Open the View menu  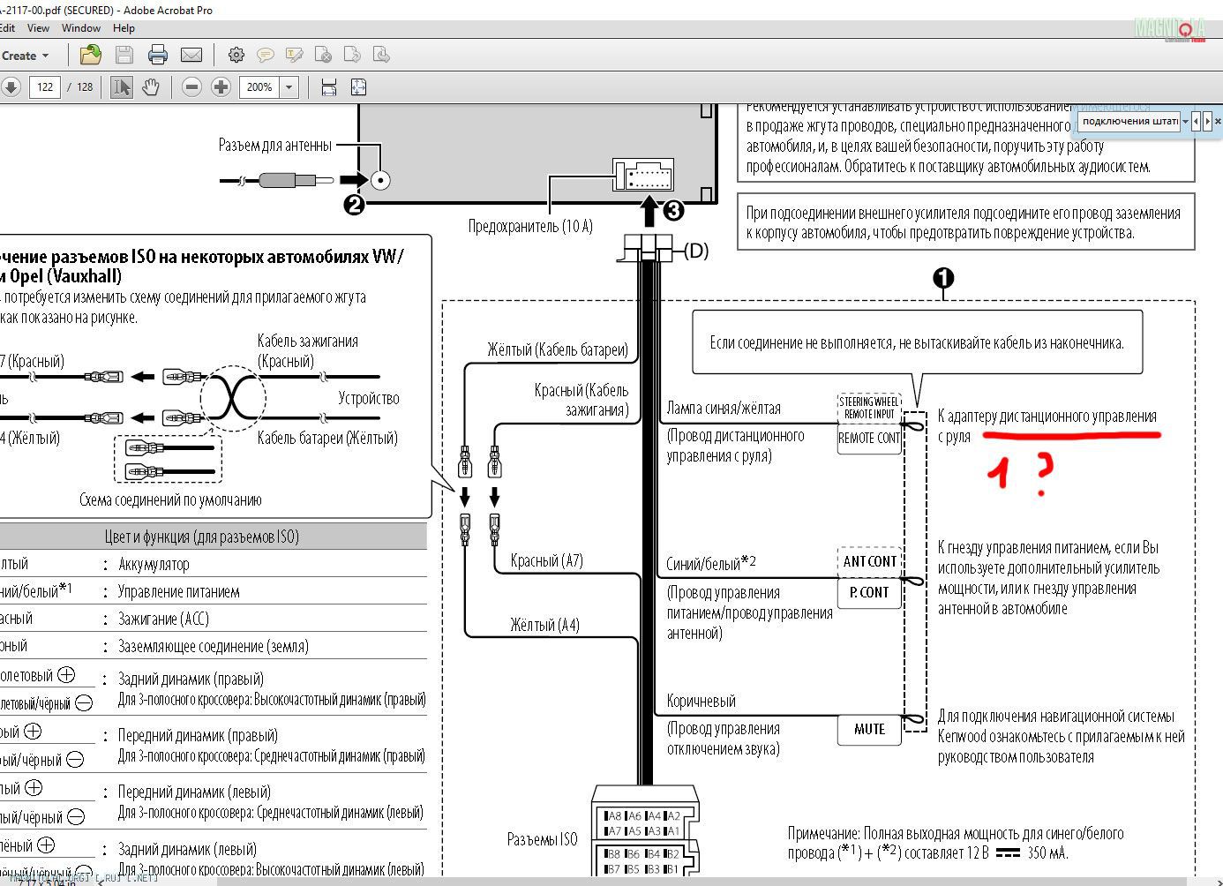pyautogui.click(x=39, y=28)
